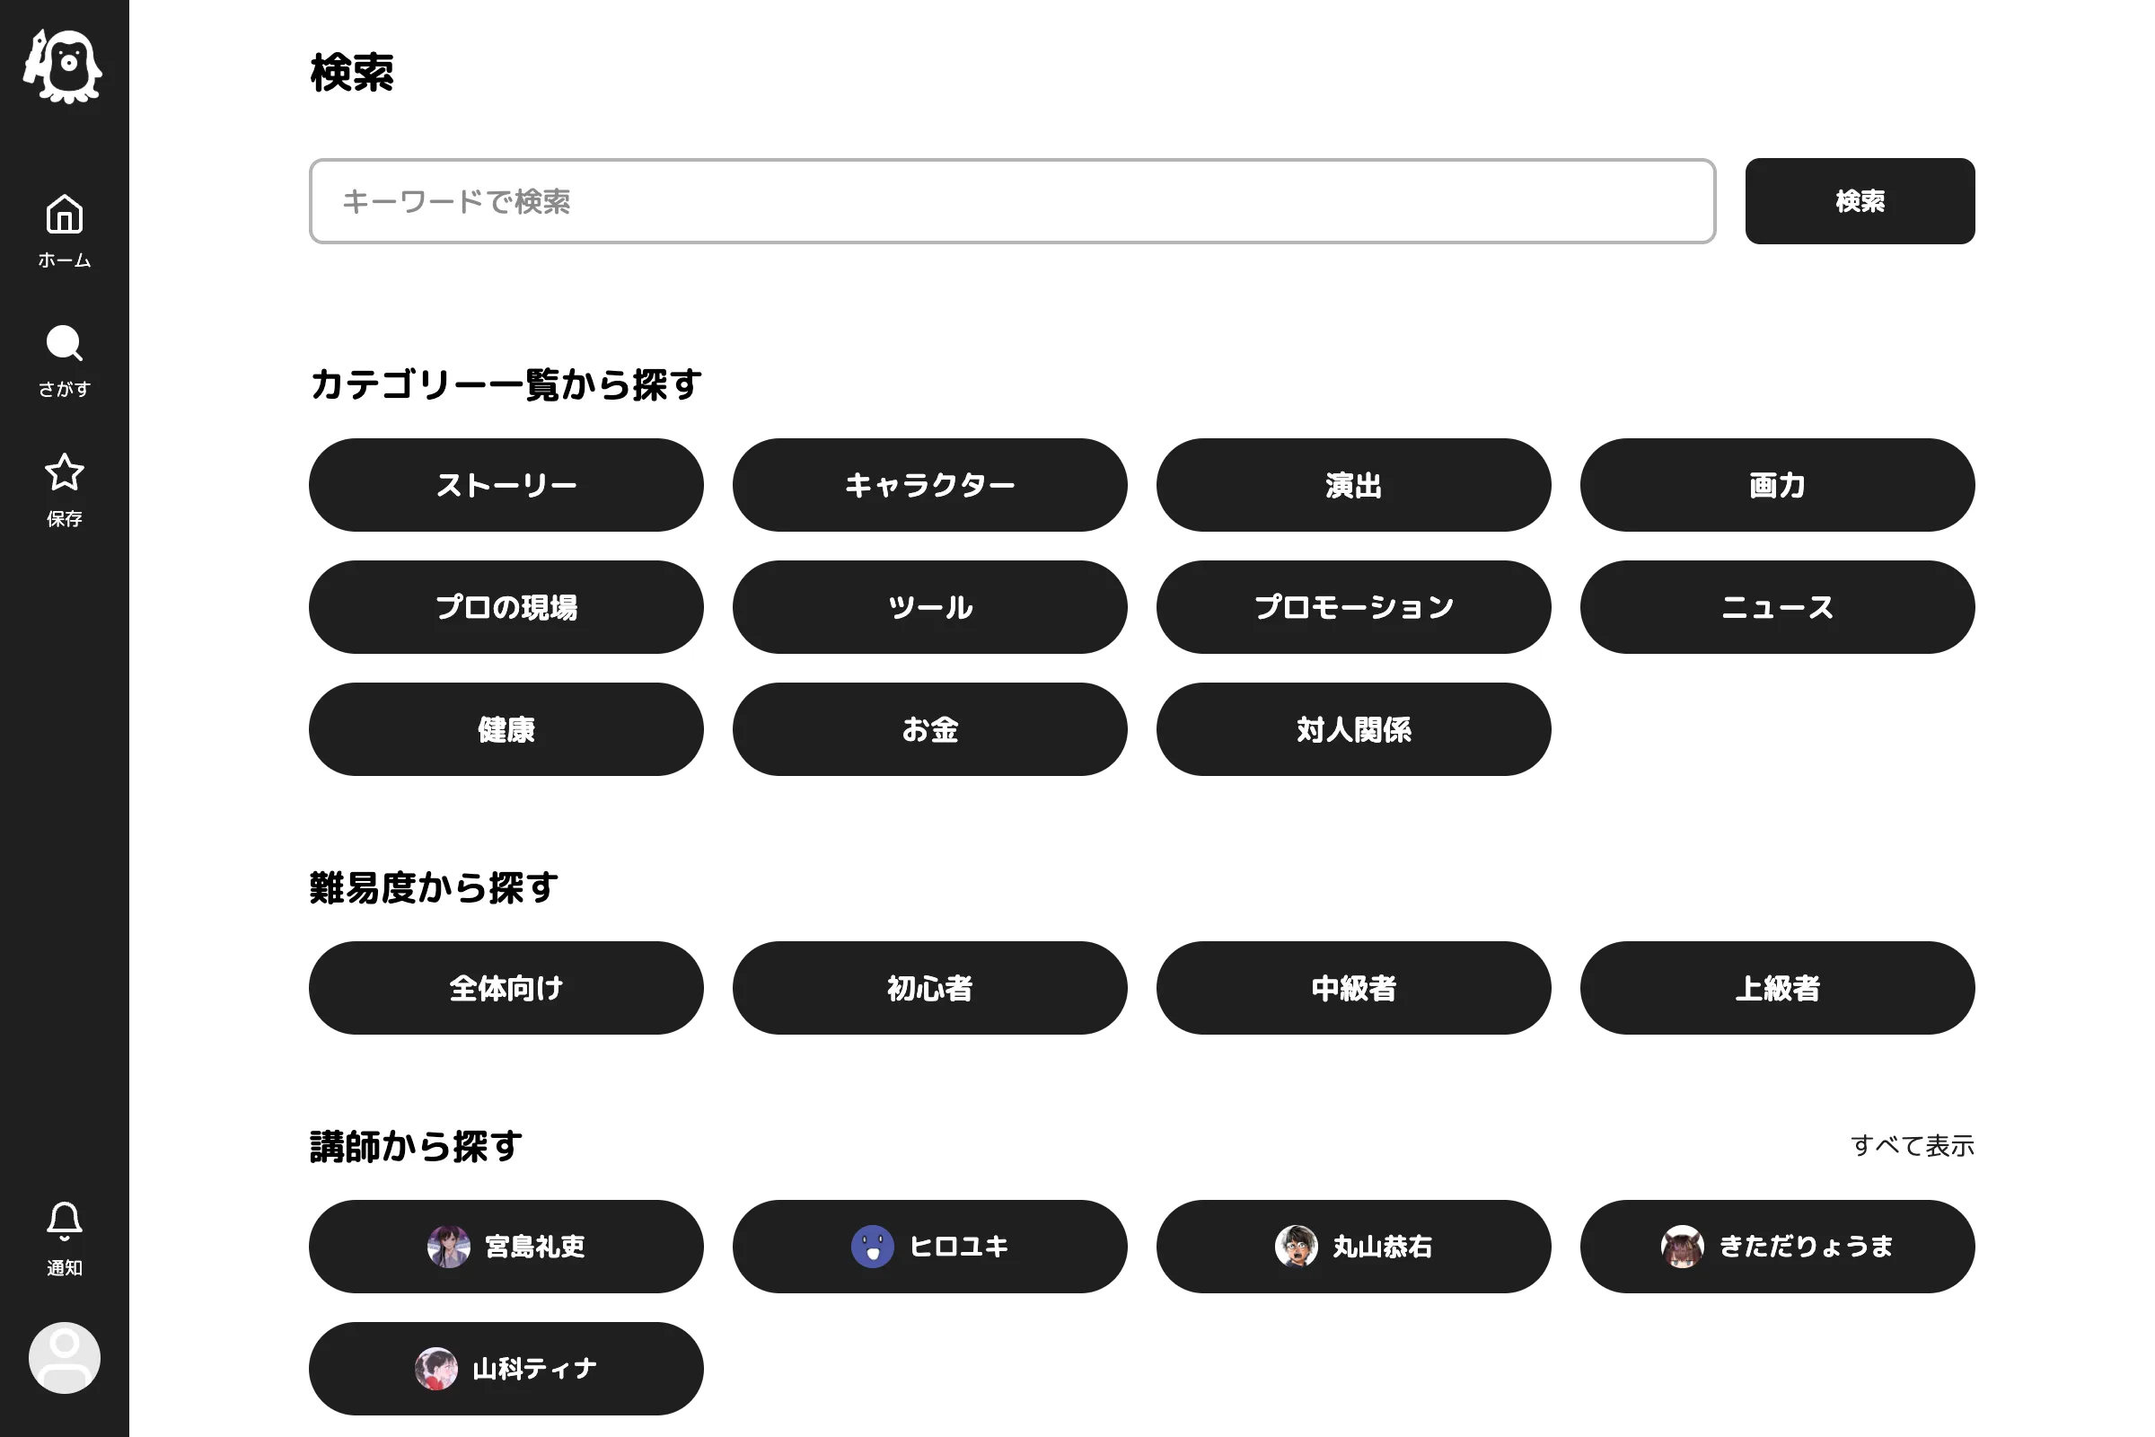The image size is (2155, 1437).
Task: Open the 保存 star icon
Action: click(64, 475)
